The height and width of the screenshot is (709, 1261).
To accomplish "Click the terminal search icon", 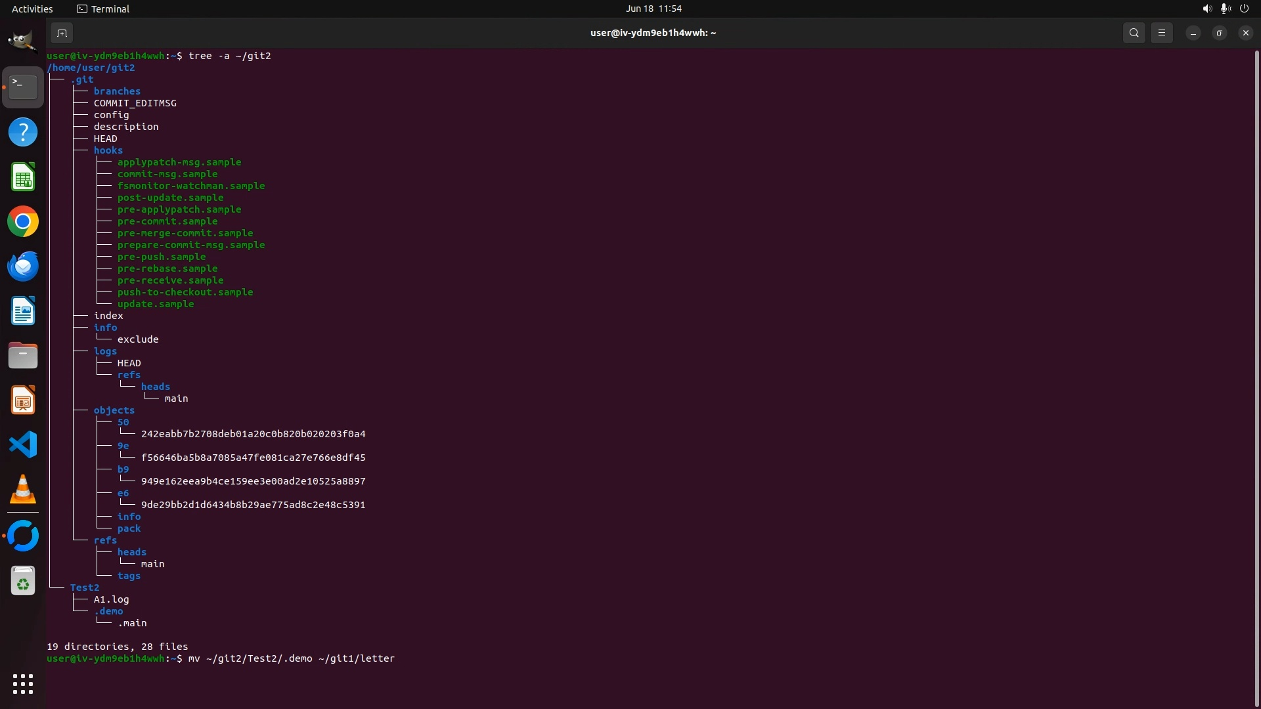I will [x=1134, y=33].
